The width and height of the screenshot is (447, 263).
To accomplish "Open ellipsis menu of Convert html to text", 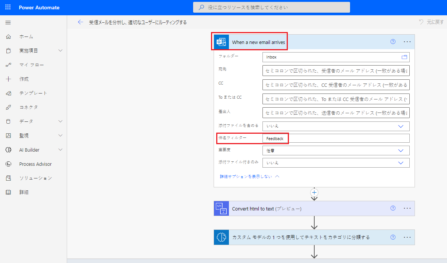I will pyautogui.click(x=407, y=208).
